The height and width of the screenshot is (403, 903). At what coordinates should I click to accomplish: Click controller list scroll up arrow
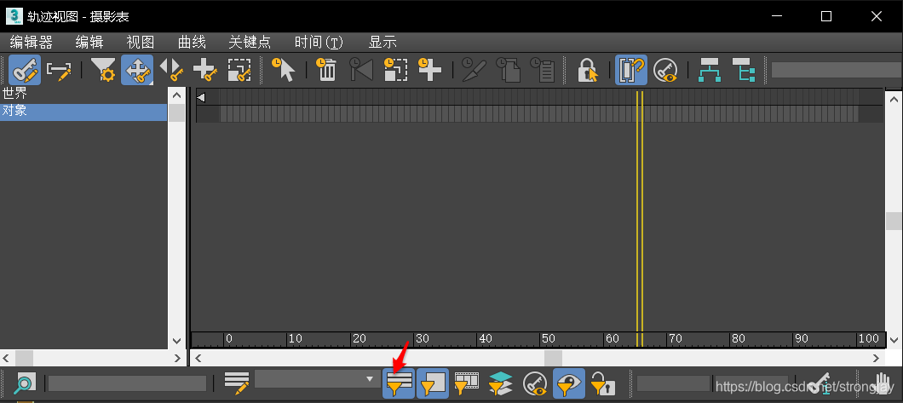pos(177,95)
